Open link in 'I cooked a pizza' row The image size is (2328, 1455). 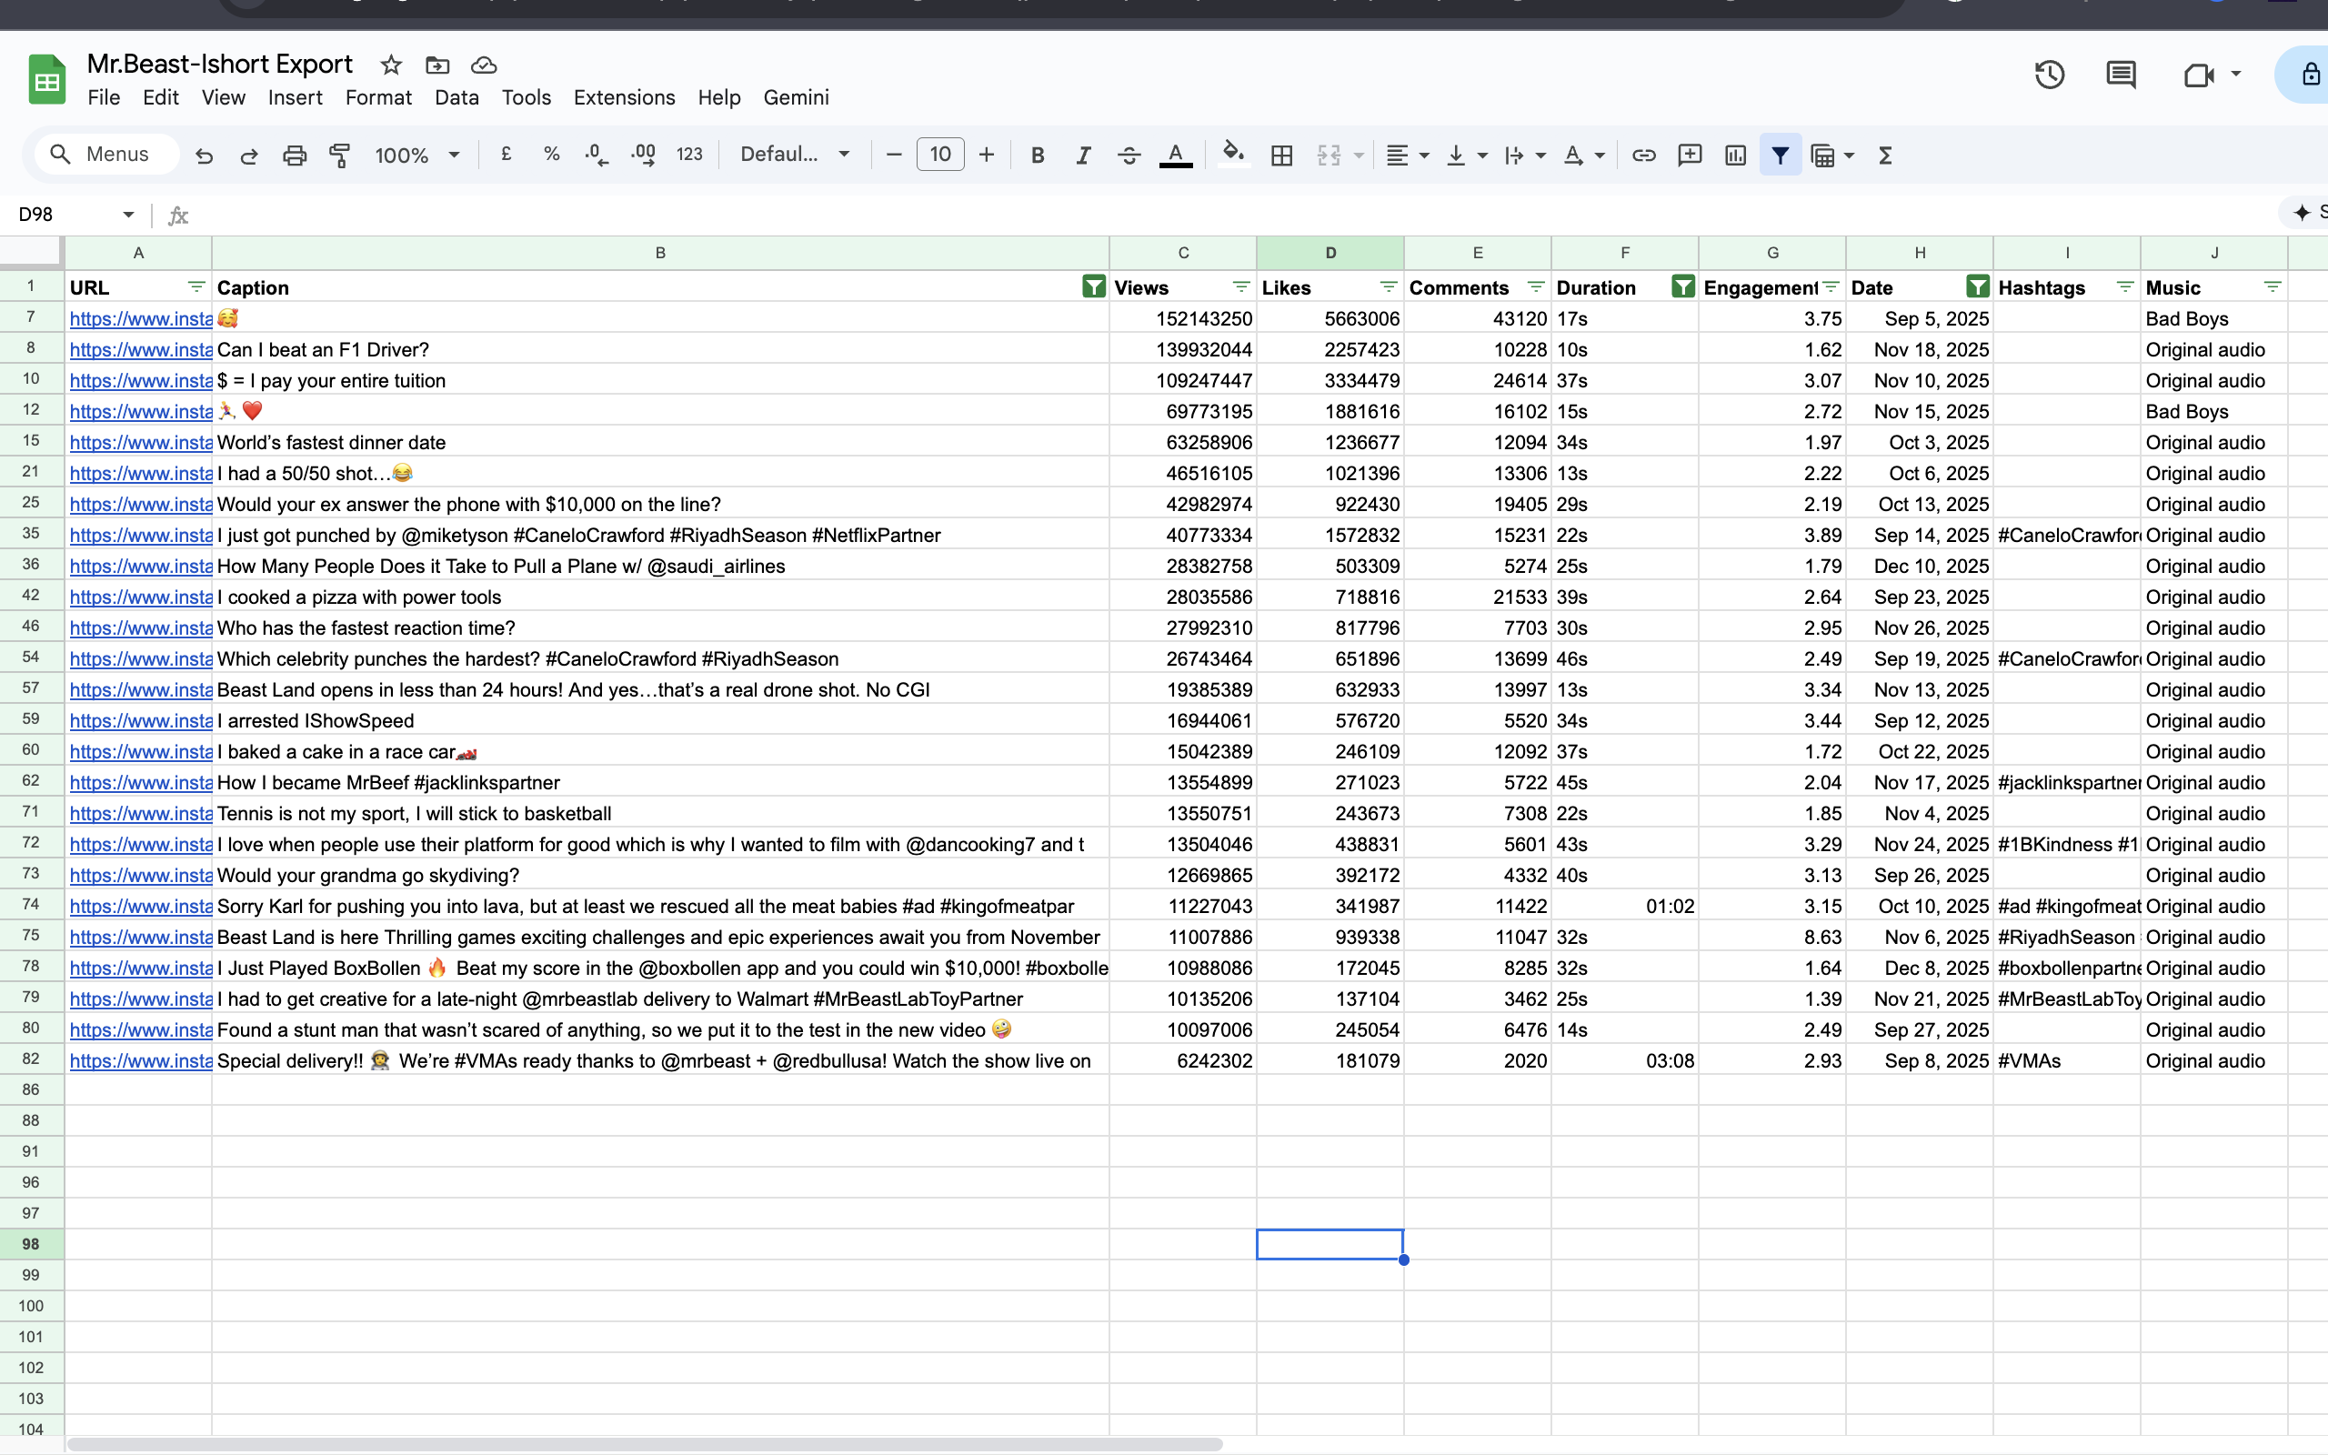click(x=142, y=597)
